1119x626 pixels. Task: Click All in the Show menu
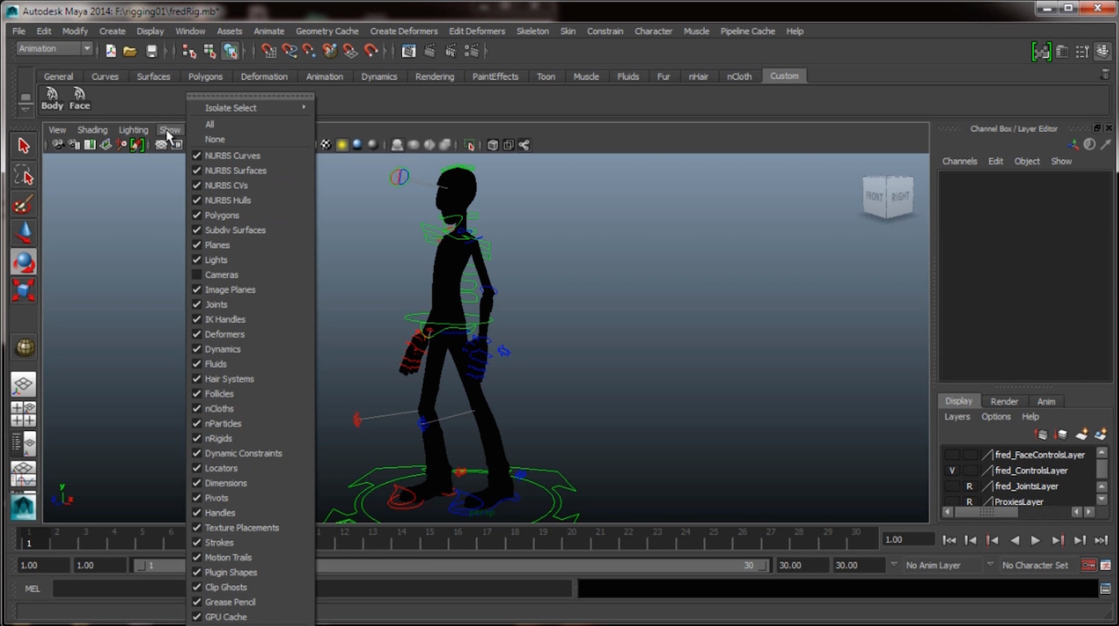pos(209,124)
